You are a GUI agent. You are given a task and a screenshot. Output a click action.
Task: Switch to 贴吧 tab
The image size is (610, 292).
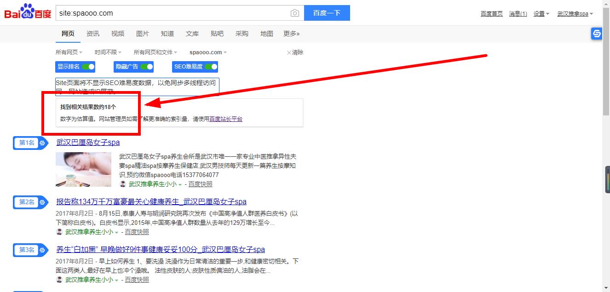(x=217, y=34)
